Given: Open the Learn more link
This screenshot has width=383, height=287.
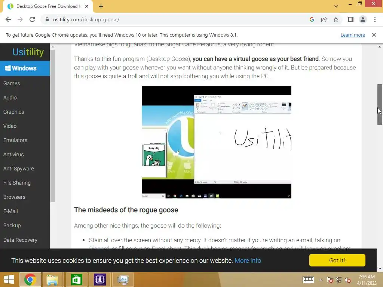Looking at the screenshot, I should tap(353, 35).
